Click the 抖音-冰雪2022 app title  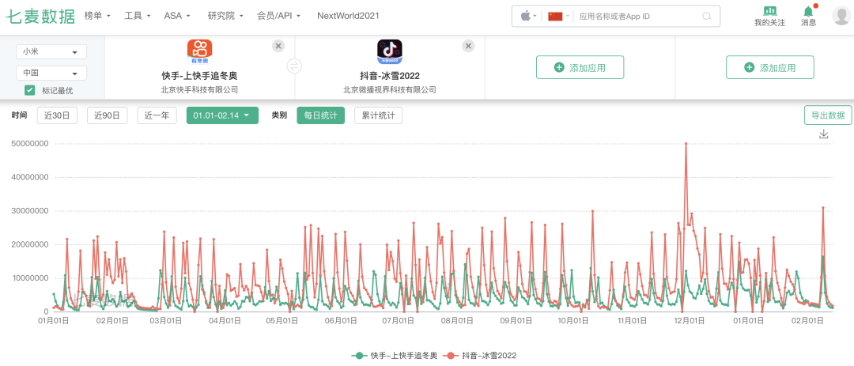click(389, 76)
